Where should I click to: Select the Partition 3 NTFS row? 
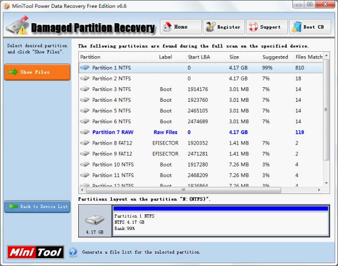click(x=201, y=89)
